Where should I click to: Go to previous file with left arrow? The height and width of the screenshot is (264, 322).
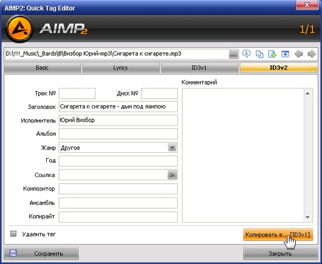(298, 54)
